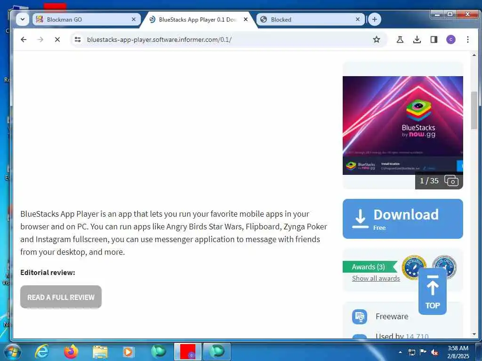The image size is (482, 361).
Task: Open the network tray icon
Action: [x=411, y=352]
